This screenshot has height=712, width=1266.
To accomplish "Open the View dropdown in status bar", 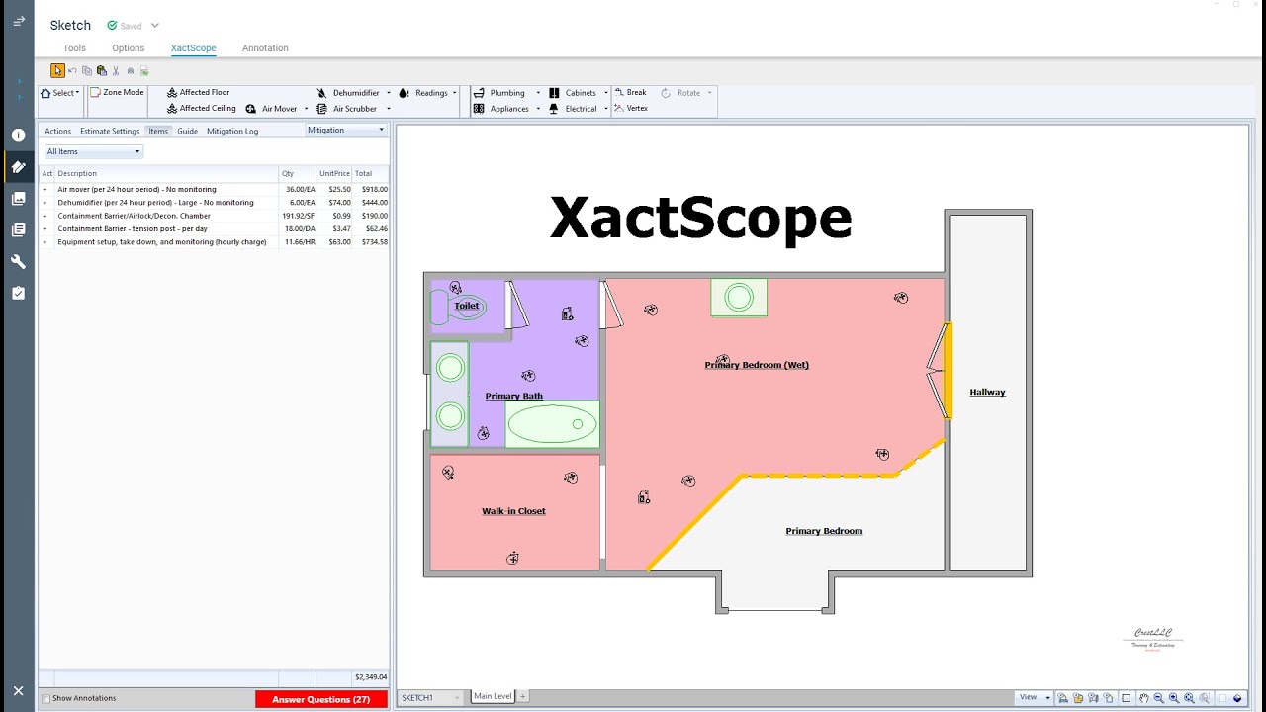I will tap(1035, 697).
